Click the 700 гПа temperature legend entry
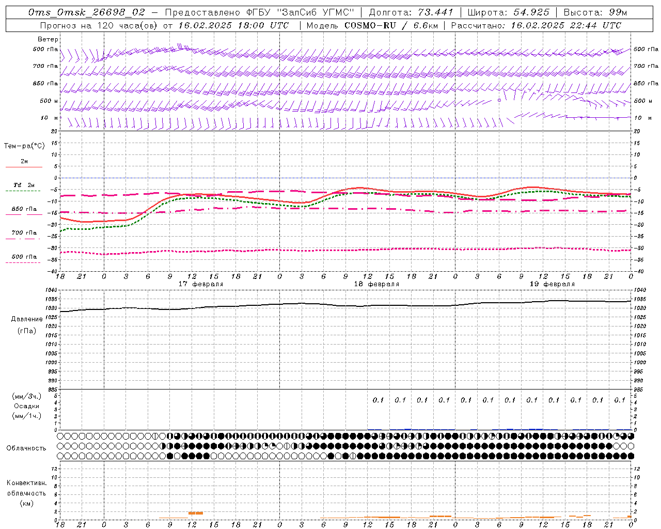 click(24, 233)
